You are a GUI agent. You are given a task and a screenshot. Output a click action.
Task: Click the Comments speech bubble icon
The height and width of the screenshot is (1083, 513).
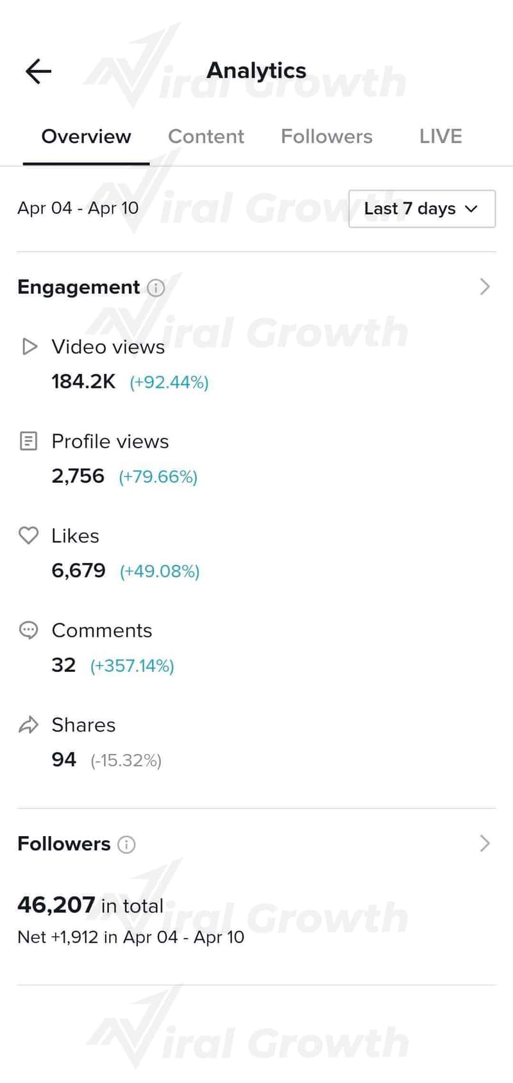29,630
